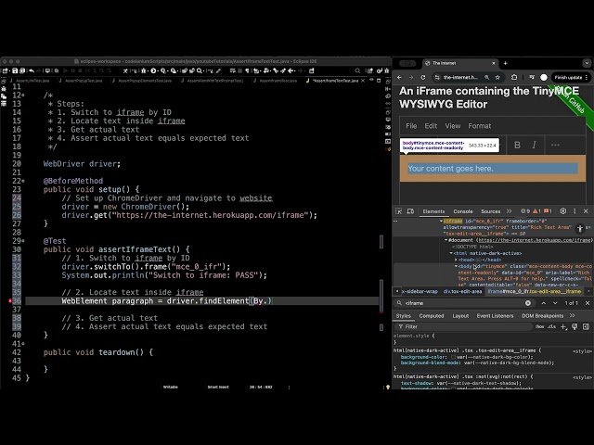Close DevTools search bar
Image resolution: width=594 pixels, height=445 pixels.
pyautogui.click(x=588, y=303)
